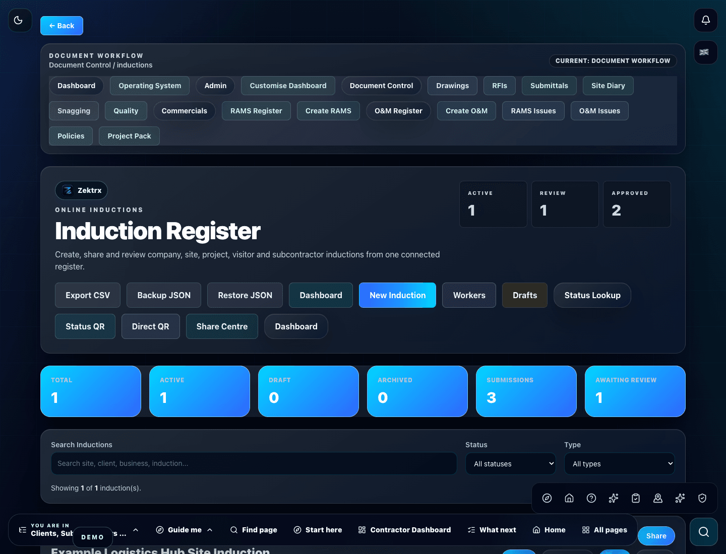Click the Zektrx logo badge
Viewport: 726px width, 554px height.
(81, 190)
